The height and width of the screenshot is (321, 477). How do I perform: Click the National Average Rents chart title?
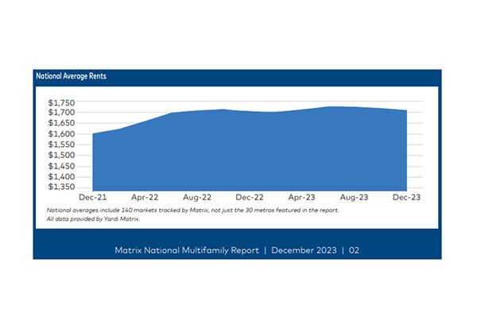pos(72,77)
